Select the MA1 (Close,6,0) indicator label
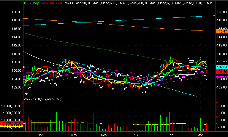Image resolution: width=228 pixels, height=137 pixels. pos(161,3)
